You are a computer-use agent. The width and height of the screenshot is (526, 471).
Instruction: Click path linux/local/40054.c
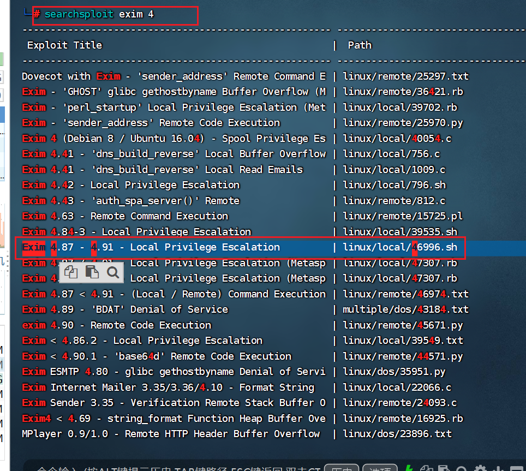click(397, 138)
